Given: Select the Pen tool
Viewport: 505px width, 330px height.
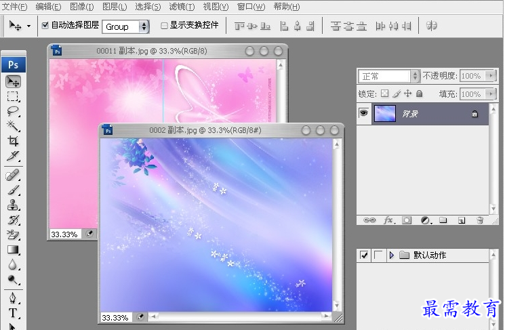Looking at the screenshot, I should tap(13, 298).
